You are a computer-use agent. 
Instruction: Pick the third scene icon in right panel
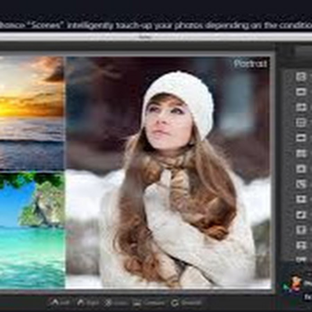click(301, 107)
